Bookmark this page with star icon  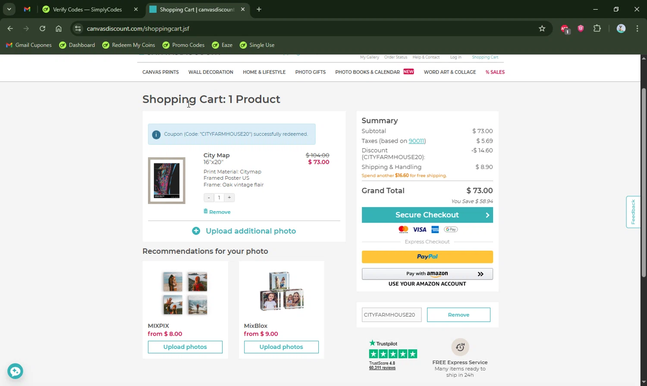pos(542,28)
